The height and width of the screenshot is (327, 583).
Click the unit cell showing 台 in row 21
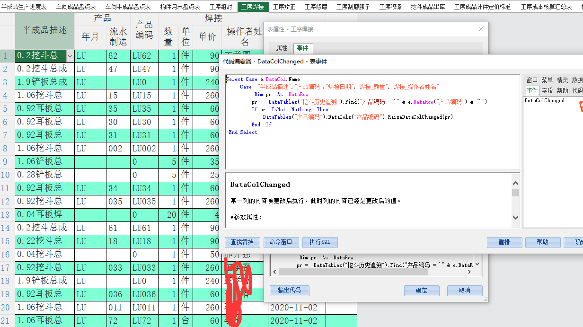tap(185, 321)
